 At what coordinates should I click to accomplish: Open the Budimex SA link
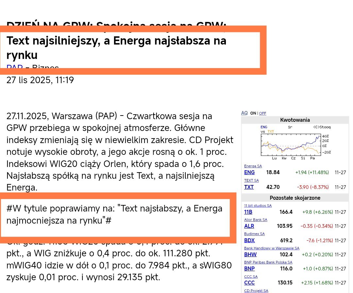coord(254,234)
